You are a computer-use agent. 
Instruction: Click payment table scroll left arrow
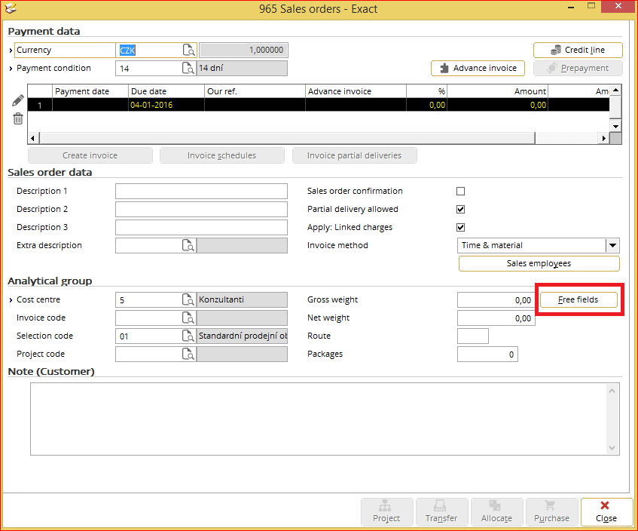(x=33, y=138)
